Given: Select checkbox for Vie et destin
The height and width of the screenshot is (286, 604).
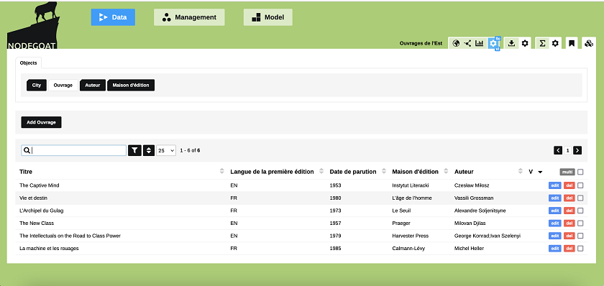Looking at the screenshot, I should [580, 198].
